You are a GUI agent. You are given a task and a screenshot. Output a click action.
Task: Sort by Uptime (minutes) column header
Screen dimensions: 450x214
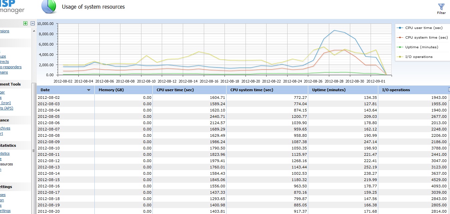(x=329, y=90)
